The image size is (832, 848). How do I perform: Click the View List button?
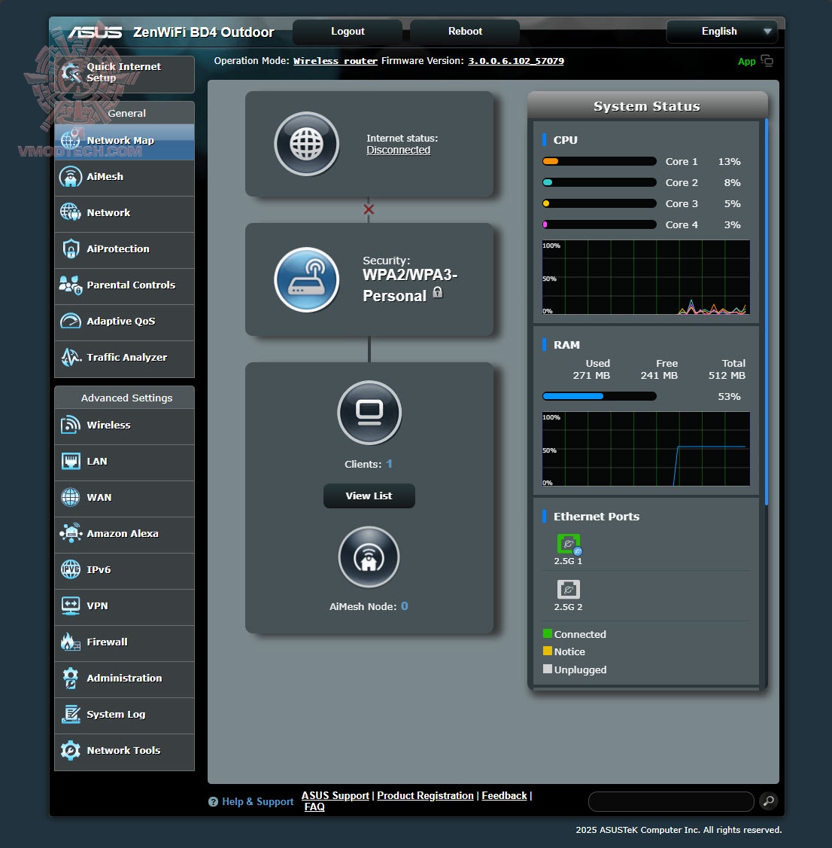click(369, 496)
